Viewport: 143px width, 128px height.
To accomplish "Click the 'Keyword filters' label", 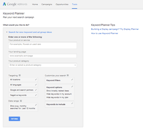I will [53, 80].
